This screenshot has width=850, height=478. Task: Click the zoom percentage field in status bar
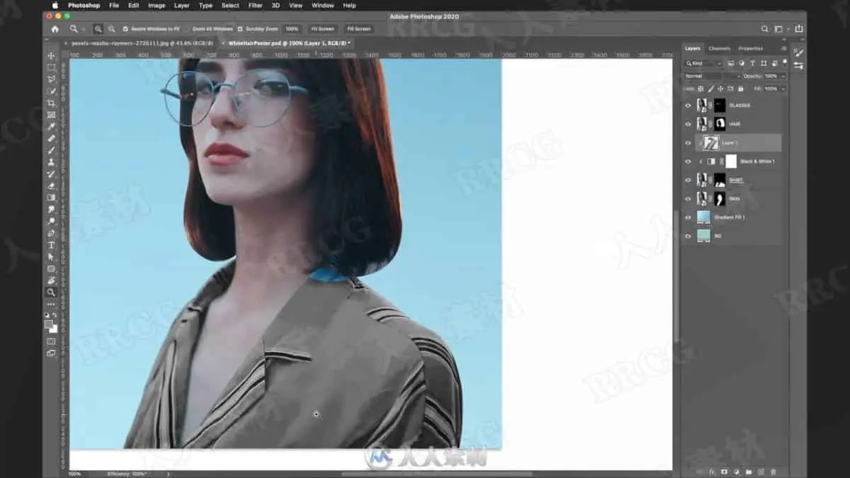tap(75, 474)
